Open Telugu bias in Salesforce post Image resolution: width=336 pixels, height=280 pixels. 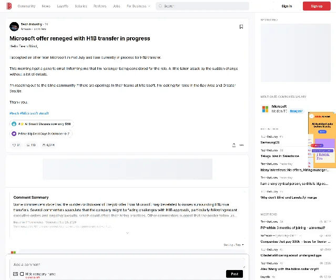point(280,156)
